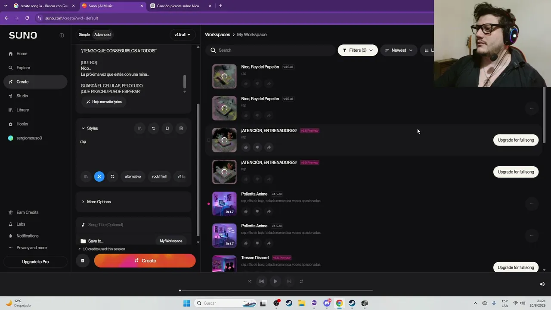
Task: Select the checkbox beside first ¡ATENCIÓN, ENTRENADORES!
Action: [x=209, y=140]
